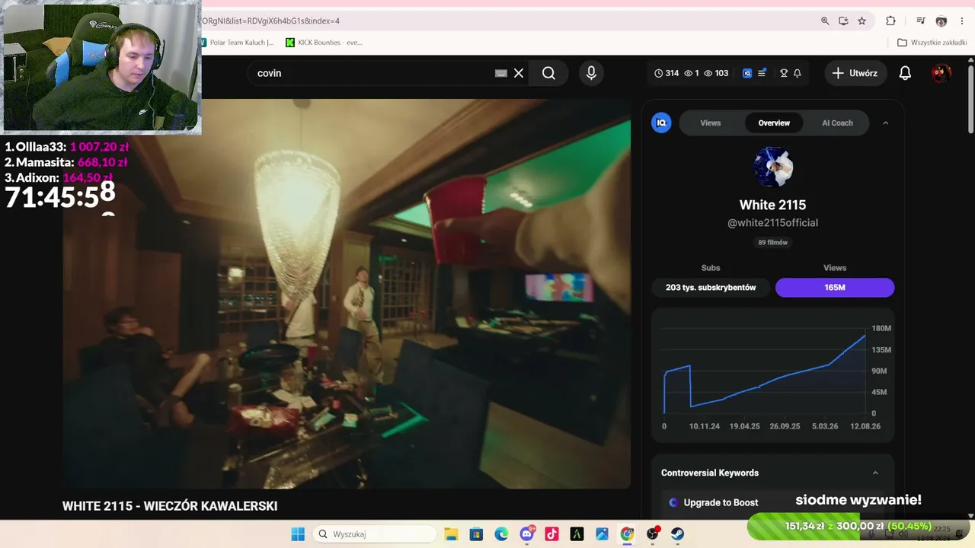This screenshot has height=548, width=975.
Task: Click the video player frame
Action: 347,294
